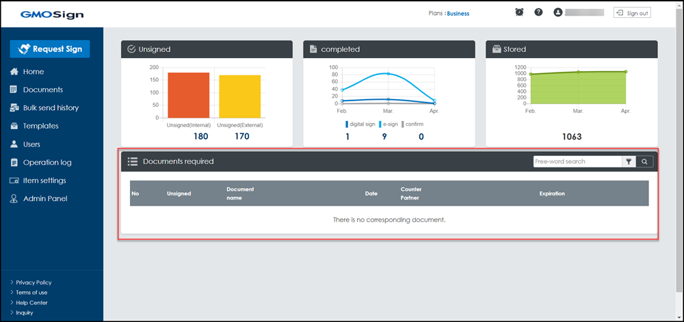This screenshot has width=684, height=322.
Task: Open the Help Center link
Action: pyautogui.click(x=31, y=302)
